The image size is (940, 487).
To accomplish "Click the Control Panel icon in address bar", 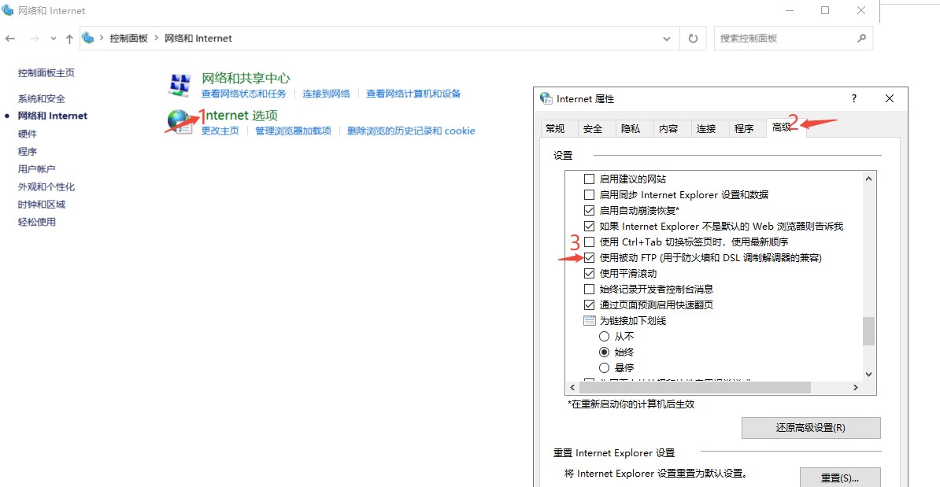I will (88, 38).
